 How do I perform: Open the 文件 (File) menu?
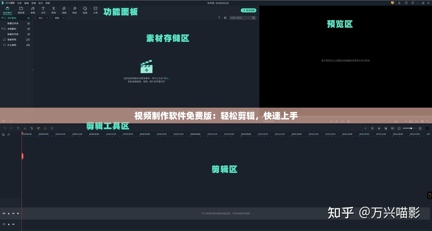19,3
